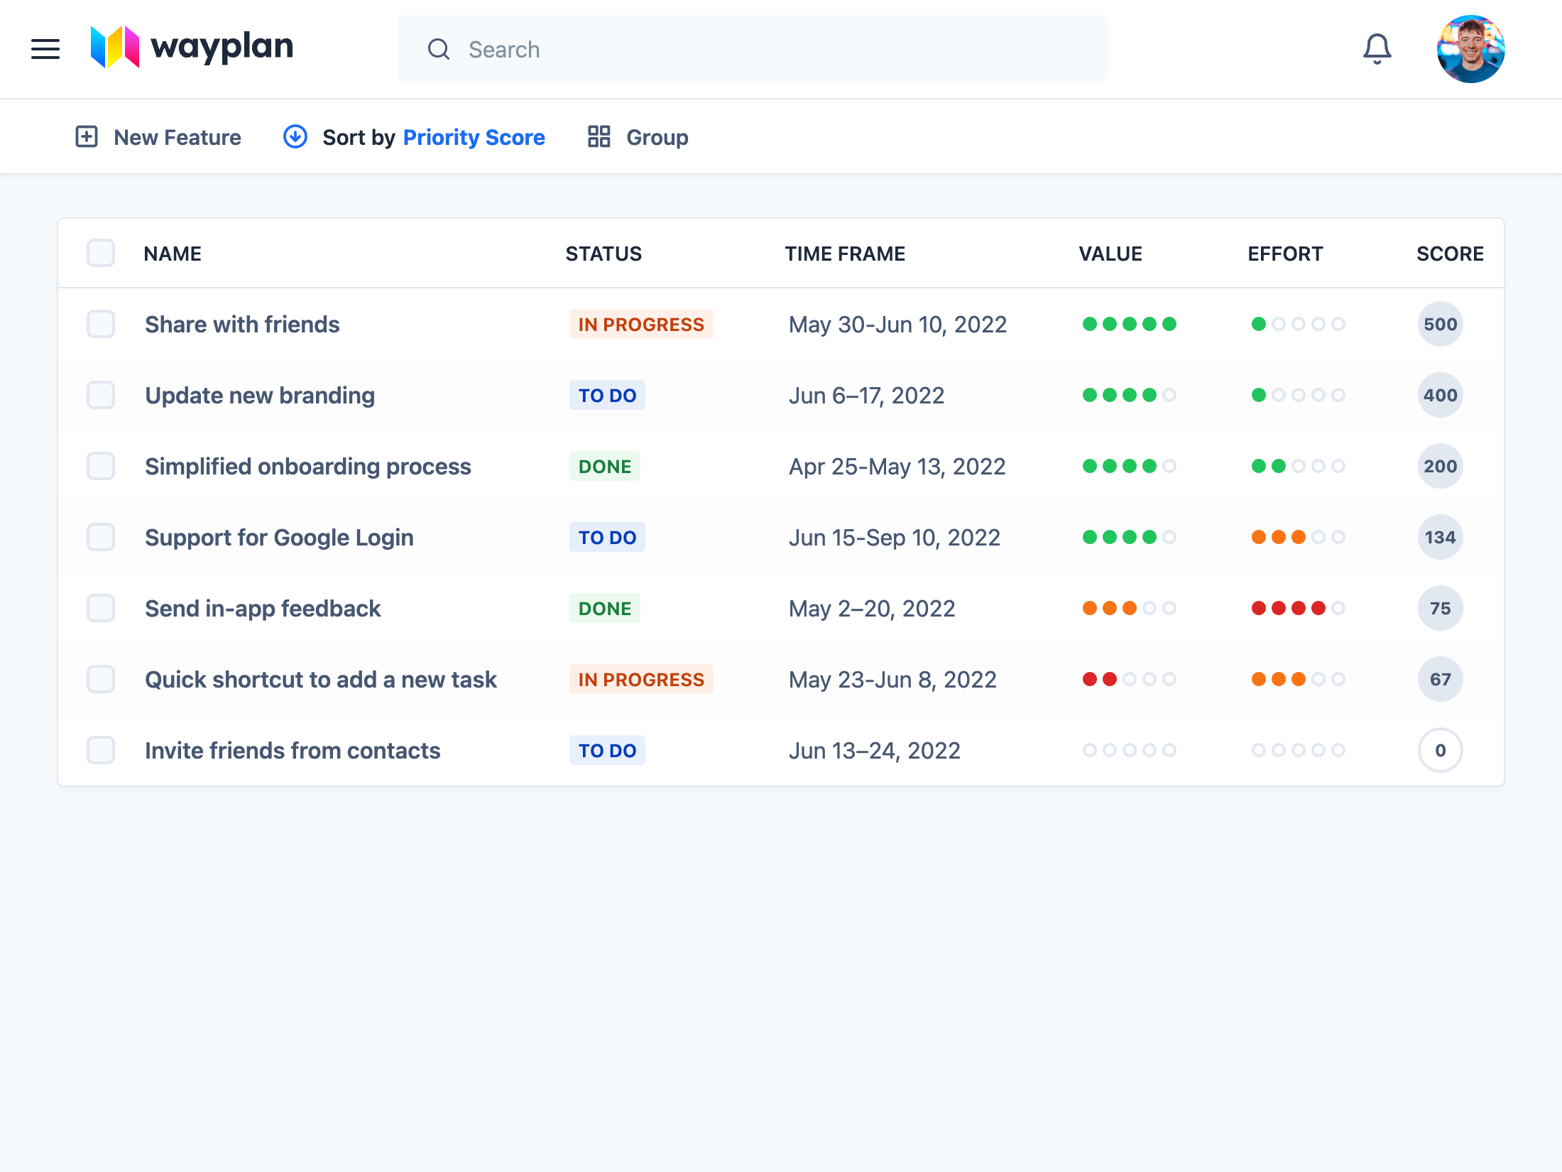Viewport: 1562px width, 1172px height.
Task: Click the sort direction arrow icon
Action: [x=295, y=136]
